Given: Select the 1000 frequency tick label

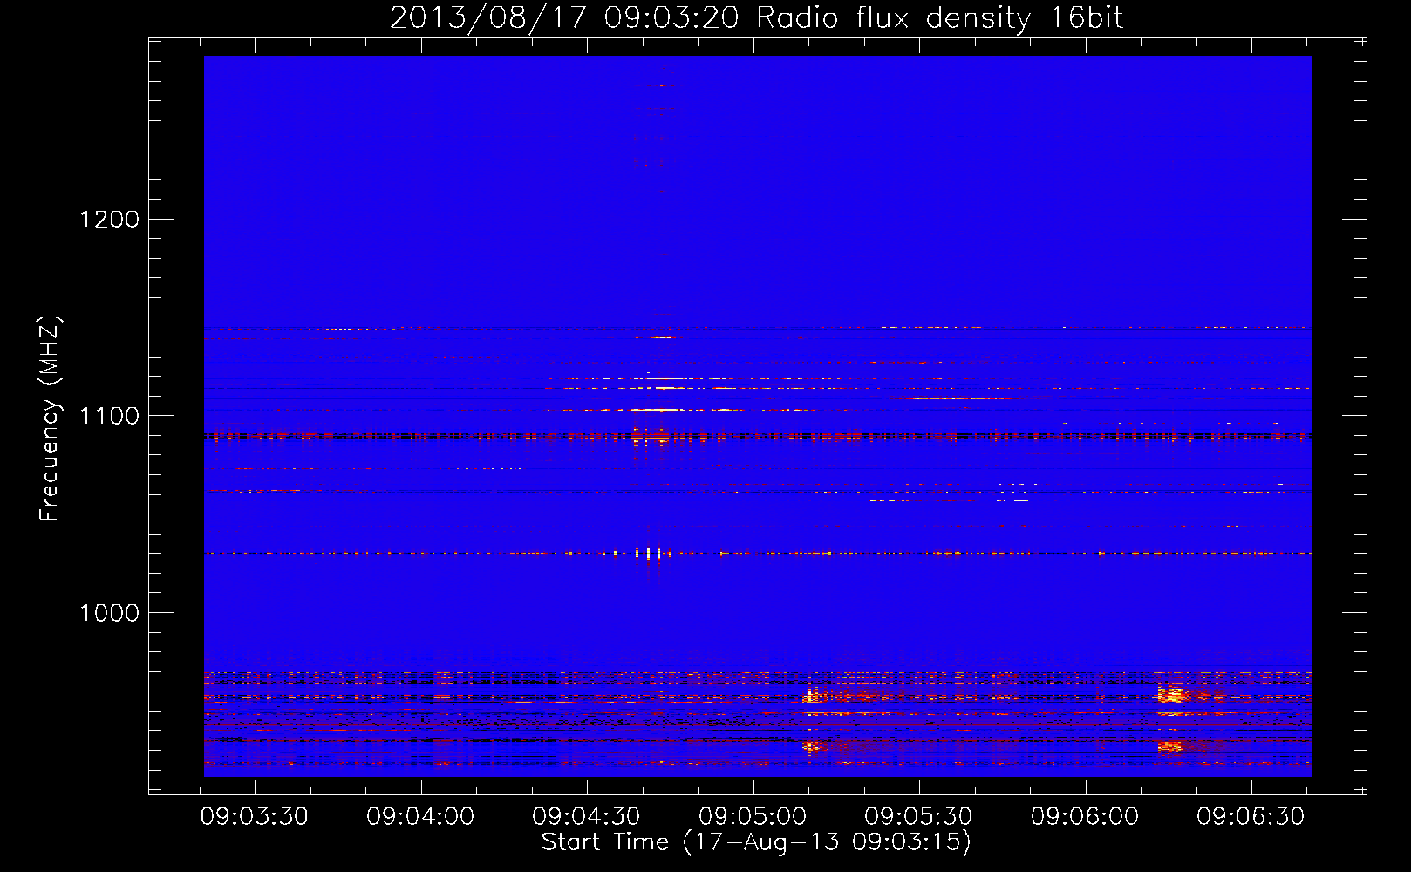Looking at the screenshot, I should pyautogui.click(x=110, y=613).
